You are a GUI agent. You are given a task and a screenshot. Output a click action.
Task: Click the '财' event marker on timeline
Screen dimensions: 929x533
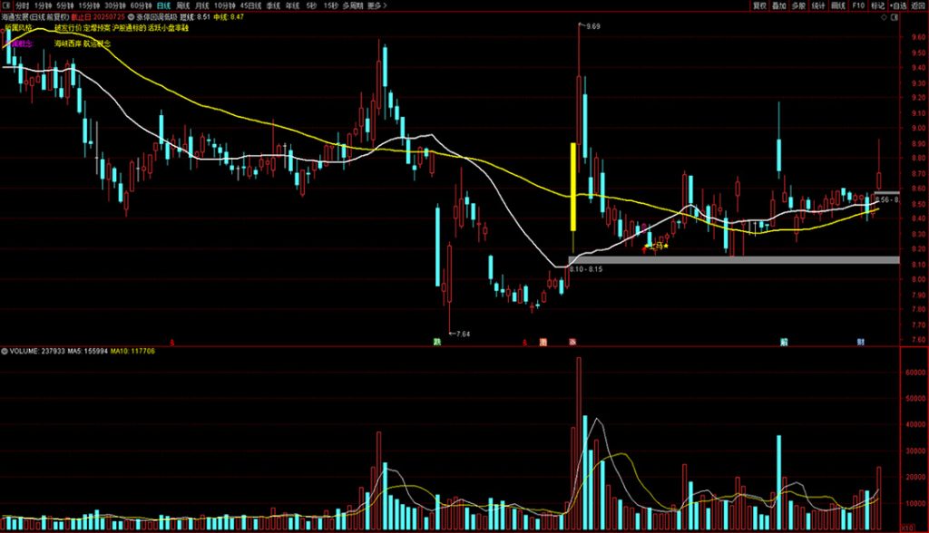(861, 343)
